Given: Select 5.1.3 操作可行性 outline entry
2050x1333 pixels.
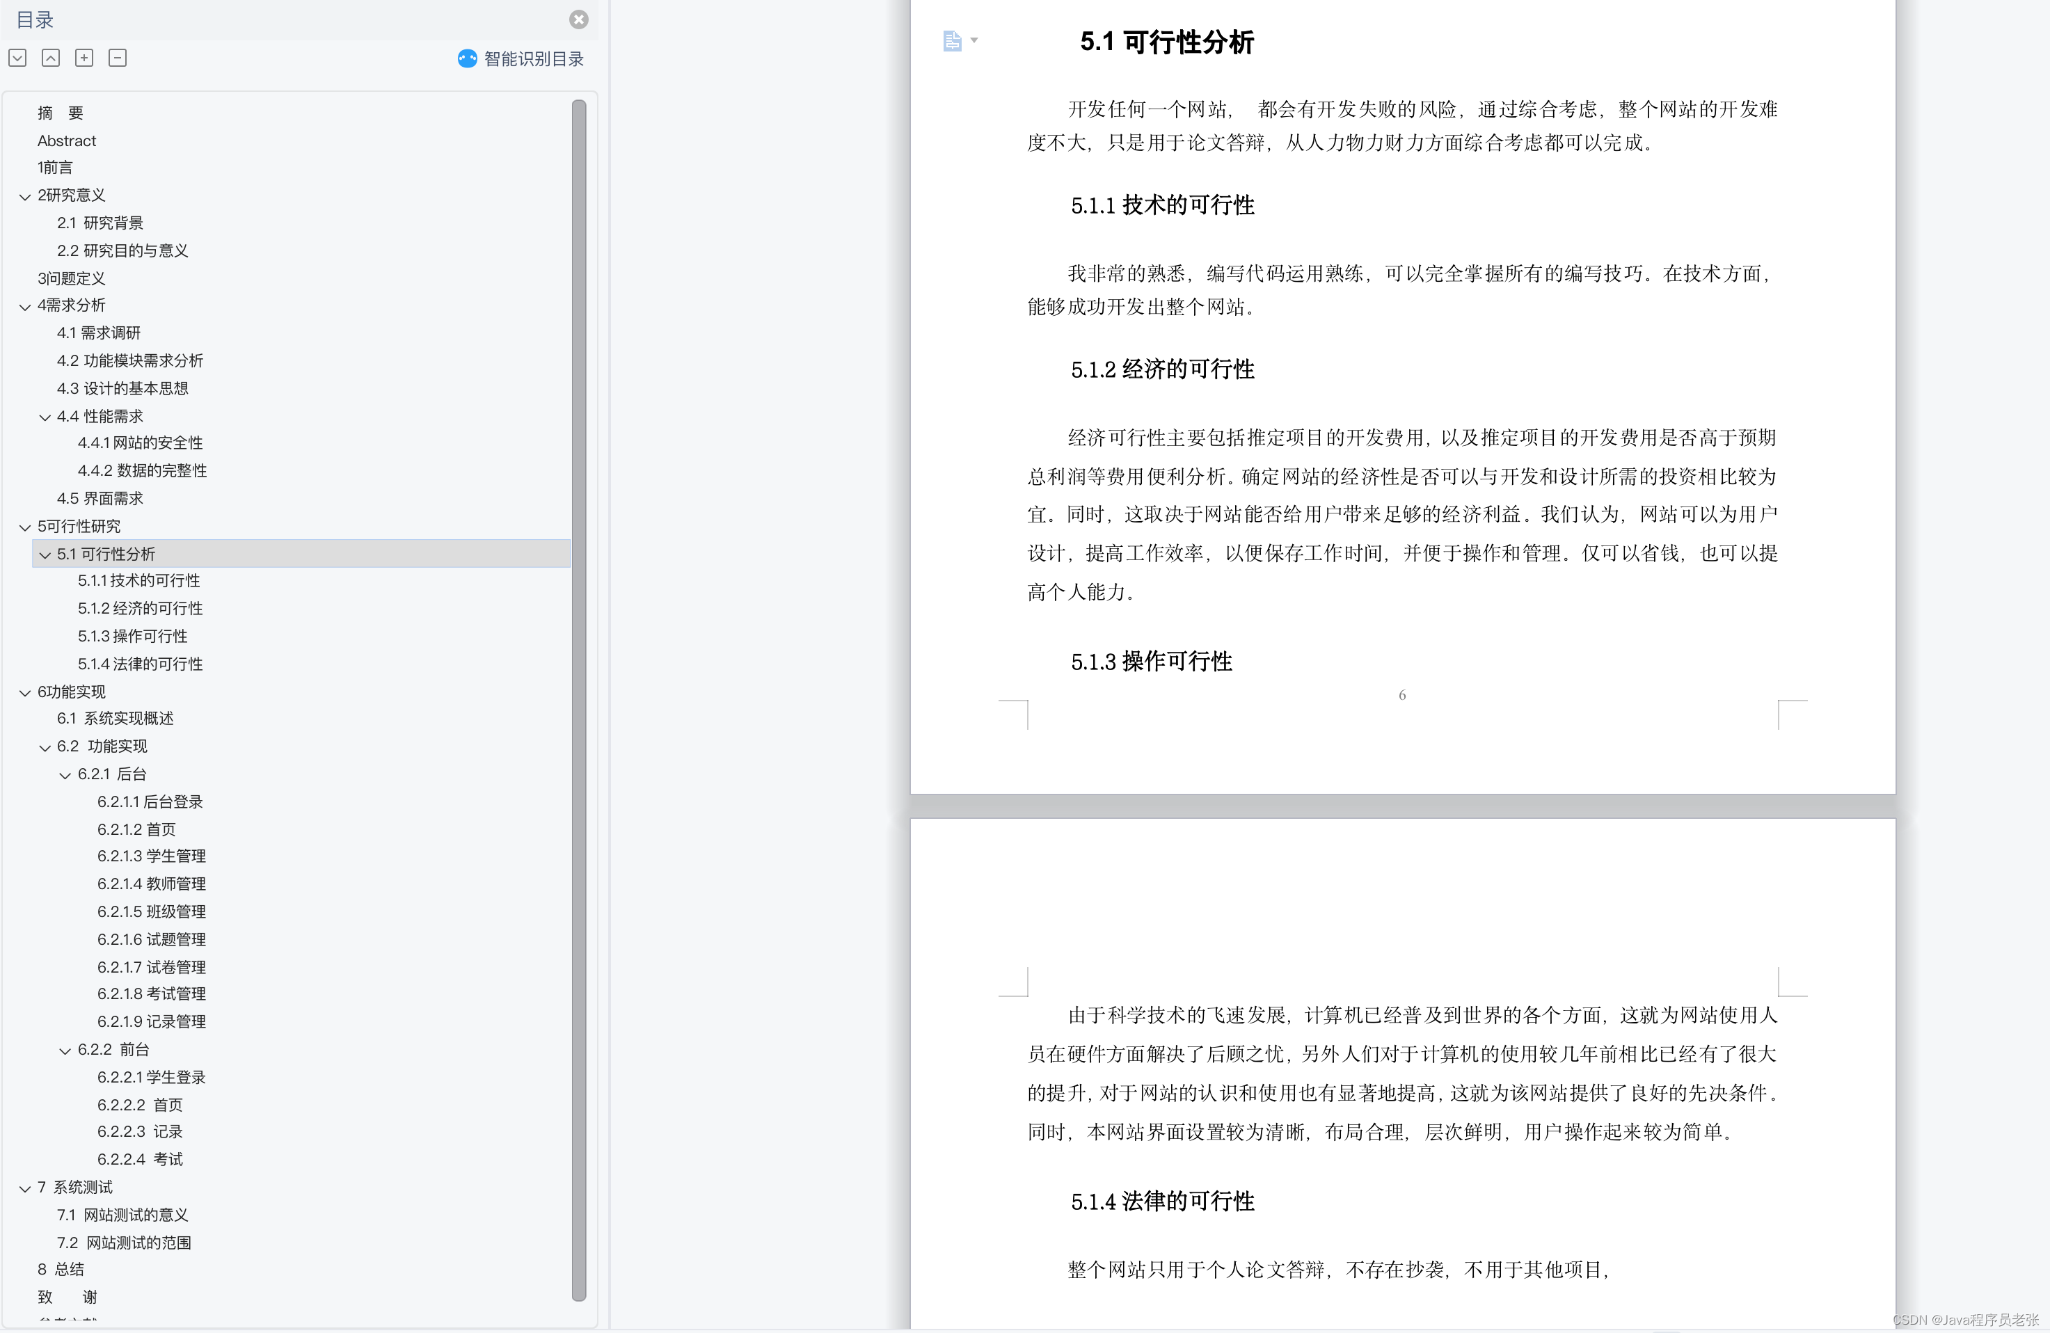Looking at the screenshot, I should [133, 637].
